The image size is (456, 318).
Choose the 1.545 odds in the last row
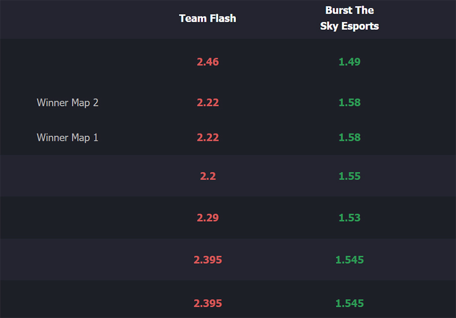pos(350,303)
